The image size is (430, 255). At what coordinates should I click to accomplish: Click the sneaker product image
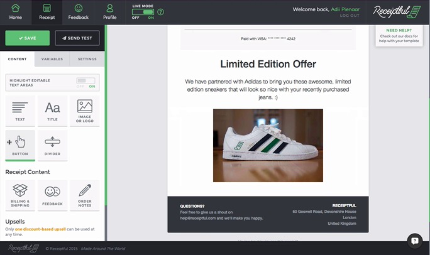(268, 146)
